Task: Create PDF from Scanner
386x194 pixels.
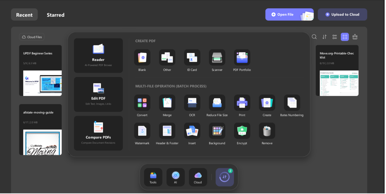Action: (217, 58)
